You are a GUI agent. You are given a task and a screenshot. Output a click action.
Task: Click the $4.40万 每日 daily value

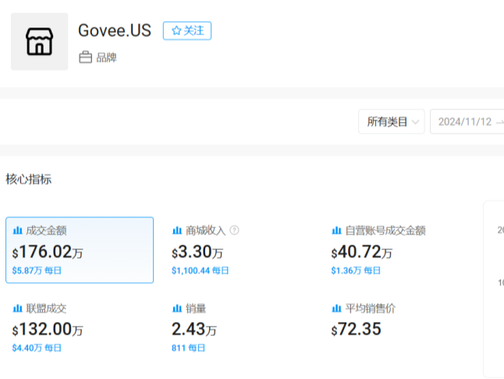37,348
